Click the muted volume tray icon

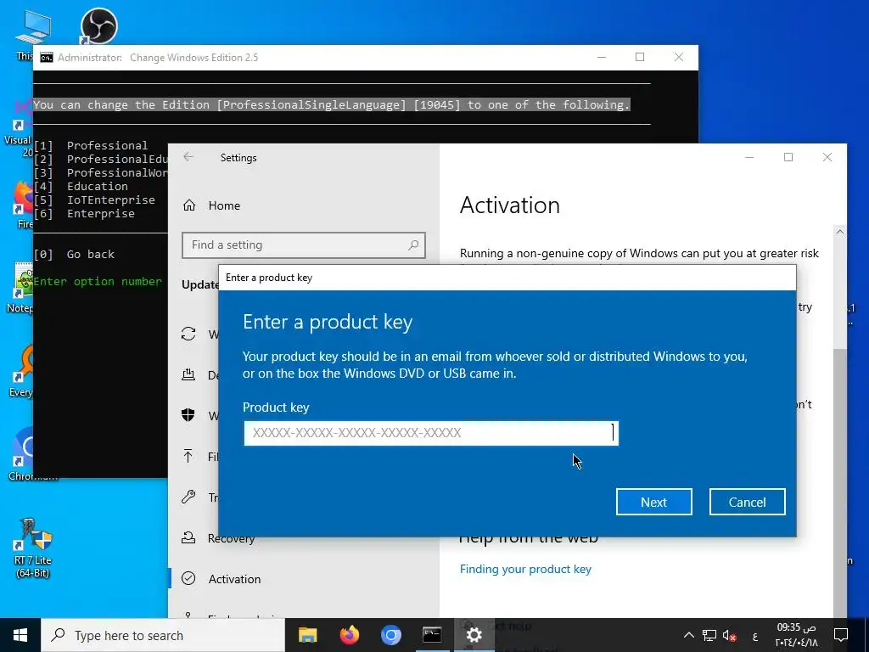pos(729,635)
